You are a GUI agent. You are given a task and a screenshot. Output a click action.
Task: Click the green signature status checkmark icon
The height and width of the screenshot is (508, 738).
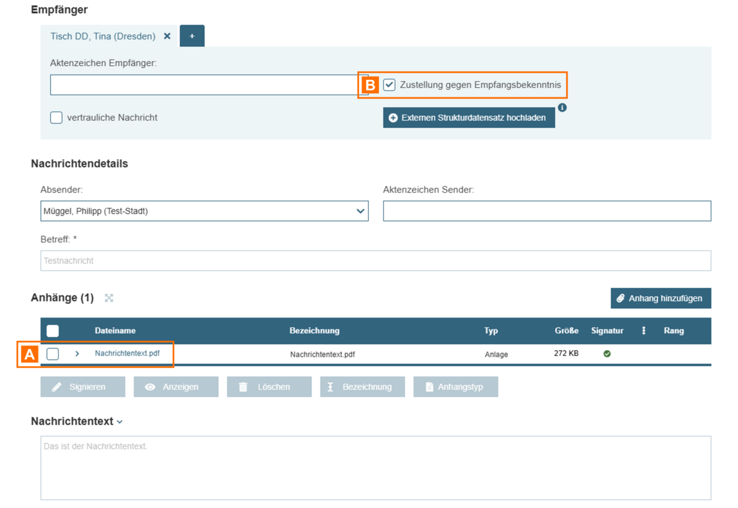click(x=607, y=354)
